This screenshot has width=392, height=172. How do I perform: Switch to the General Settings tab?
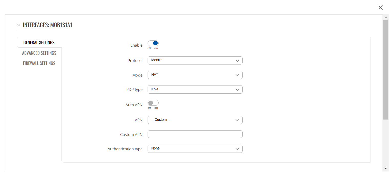click(39, 42)
